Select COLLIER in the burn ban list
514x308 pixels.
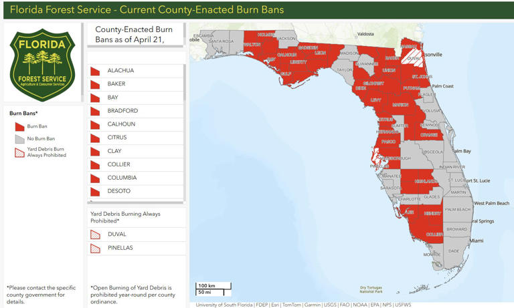point(135,164)
